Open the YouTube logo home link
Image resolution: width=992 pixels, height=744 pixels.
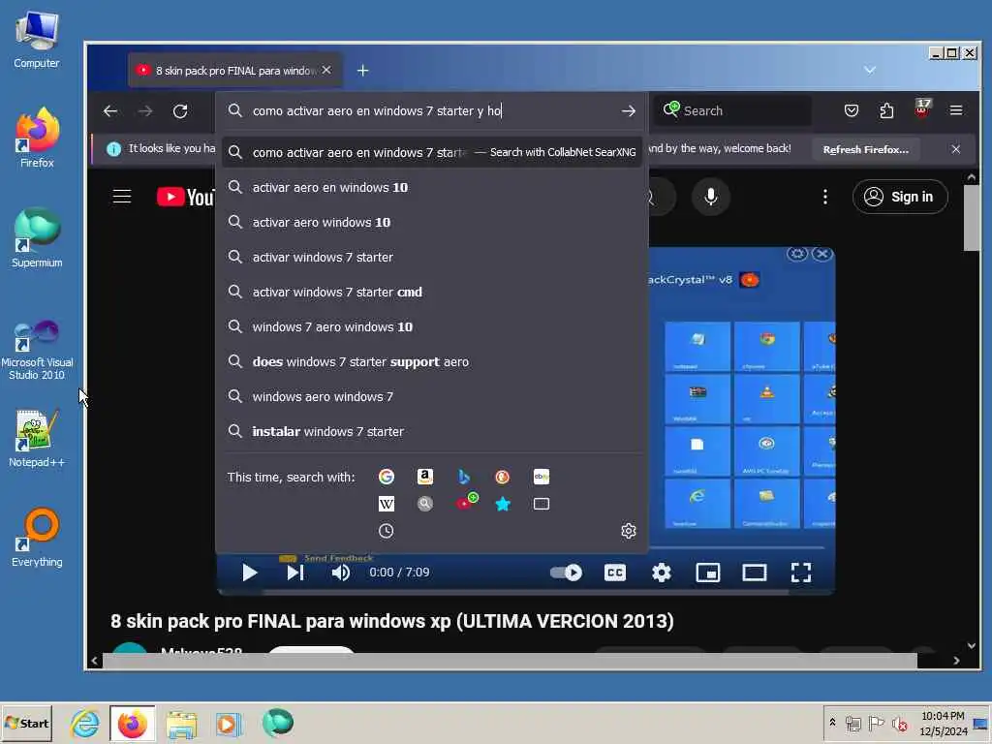(x=185, y=197)
